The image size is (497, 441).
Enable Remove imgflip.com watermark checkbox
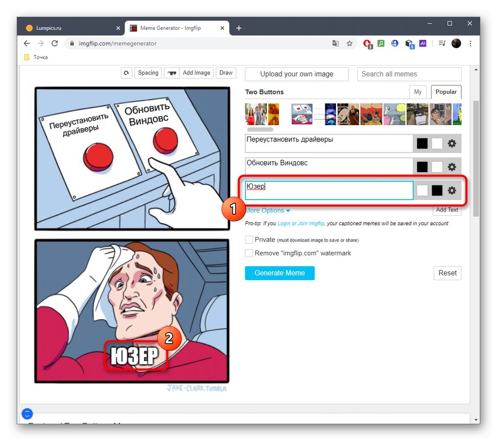pyautogui.click(x=249, y=253)
